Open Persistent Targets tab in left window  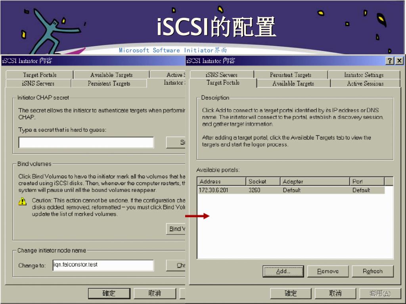coord(109,83)
